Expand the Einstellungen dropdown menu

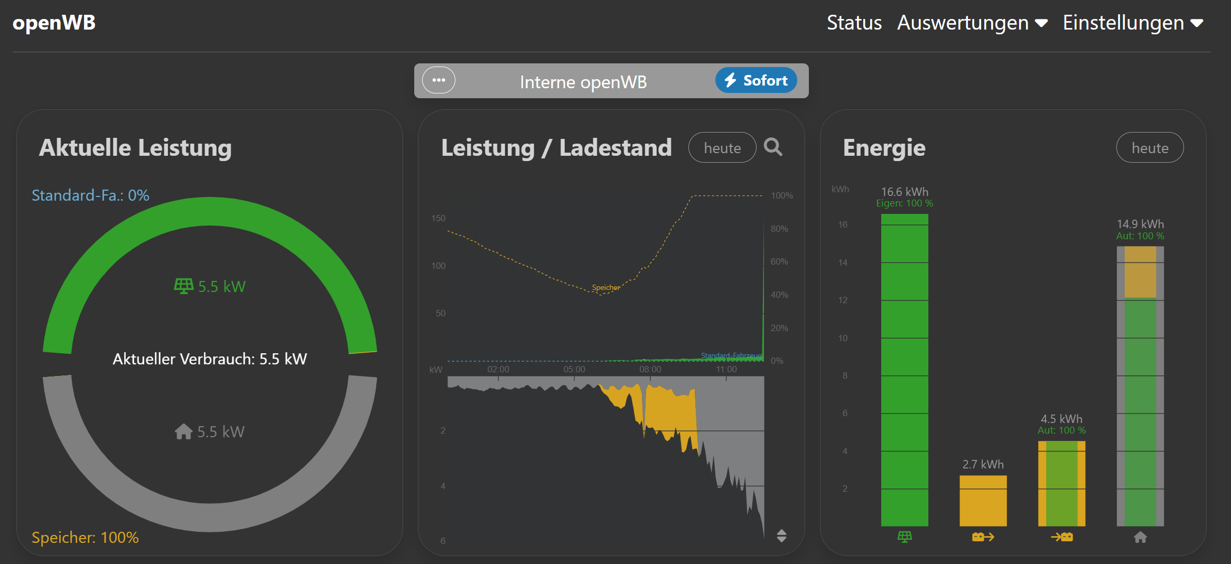coord(1133,23)
